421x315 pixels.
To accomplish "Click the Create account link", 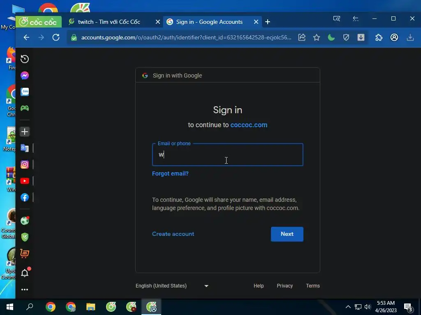I will coord(173,234).
